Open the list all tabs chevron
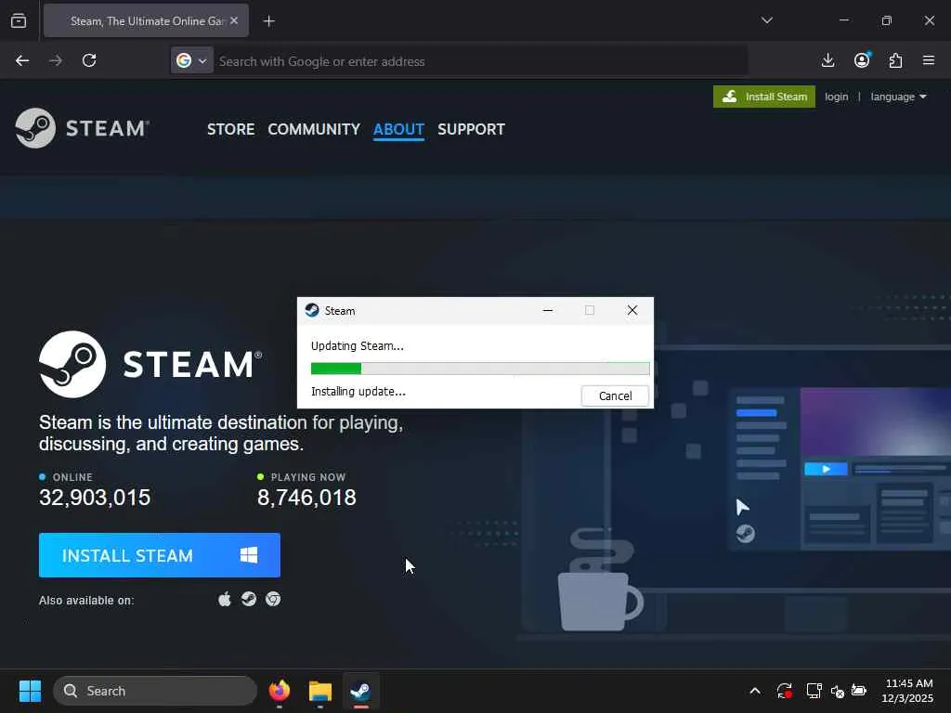The height and width of the screenshot is (713, 951). (x=766, y=20)
